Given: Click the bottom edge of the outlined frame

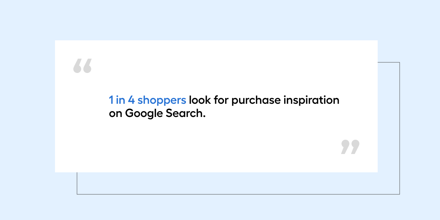Looking at the screenshot, I should (238, 194).
